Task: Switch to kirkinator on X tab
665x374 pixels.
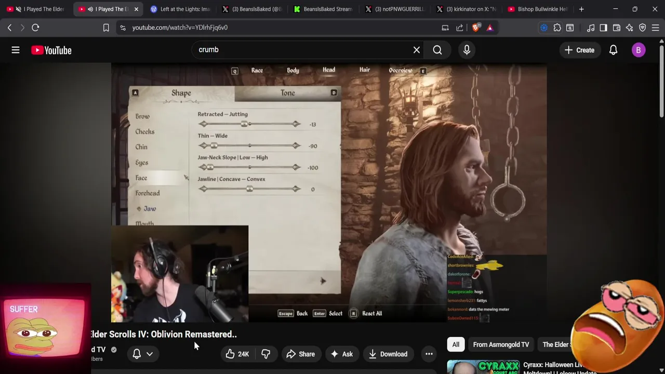Action: pyautogui.click(x=467, y=9)
